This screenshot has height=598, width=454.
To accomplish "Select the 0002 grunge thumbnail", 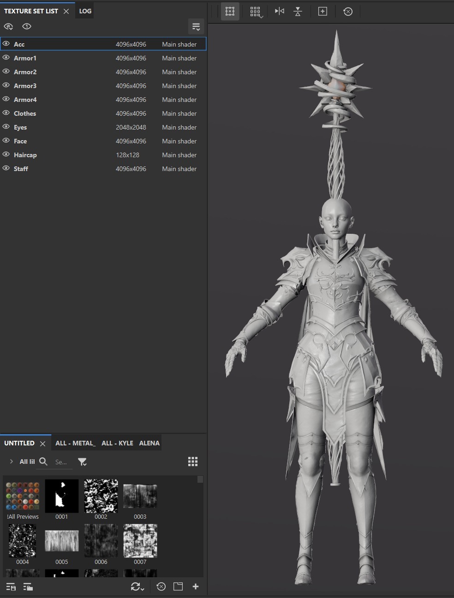I will (x=101, y=496).
